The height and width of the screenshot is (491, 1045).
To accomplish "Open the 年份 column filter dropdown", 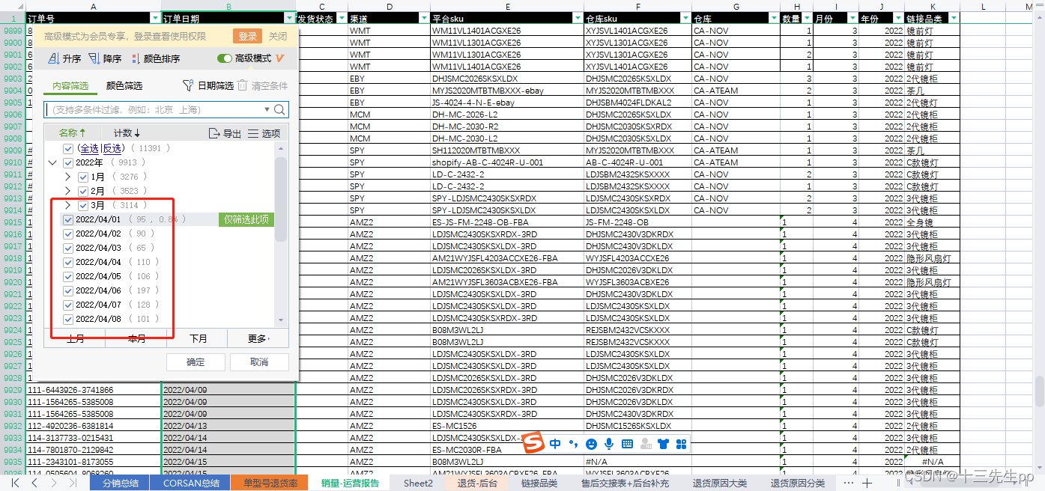I will click(899, 18).
